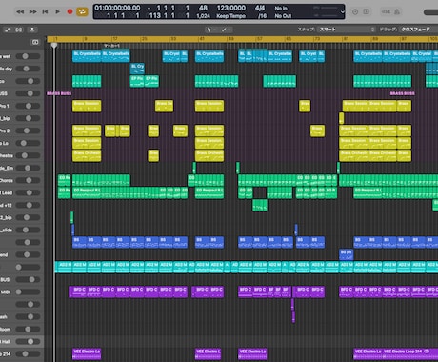
Task: Open the Keep Tempo mode menu
Action: pos(230,16)
